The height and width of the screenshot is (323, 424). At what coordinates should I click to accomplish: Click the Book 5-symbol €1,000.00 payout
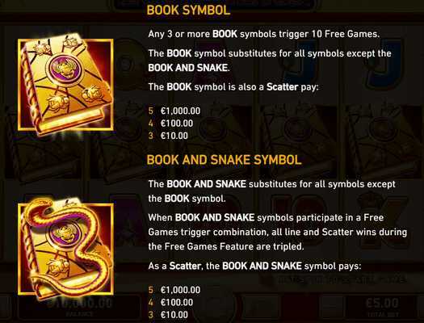click(x=174, y=111)
